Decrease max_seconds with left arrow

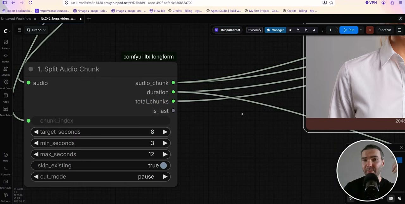tap(36, 154)
